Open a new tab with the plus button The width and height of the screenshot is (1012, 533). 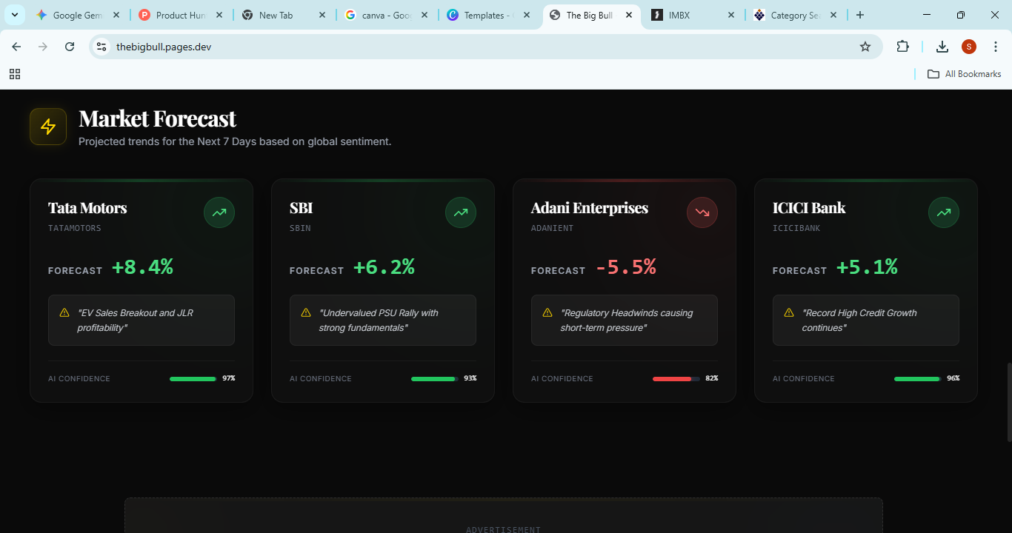[859, 14]
